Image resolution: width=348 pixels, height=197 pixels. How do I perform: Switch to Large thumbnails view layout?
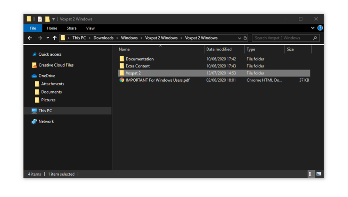point(319,174)
